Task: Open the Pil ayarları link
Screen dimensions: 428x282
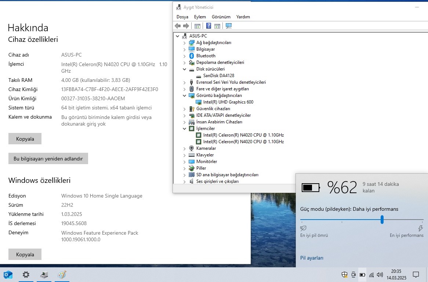Action: (x=312, y=258)
